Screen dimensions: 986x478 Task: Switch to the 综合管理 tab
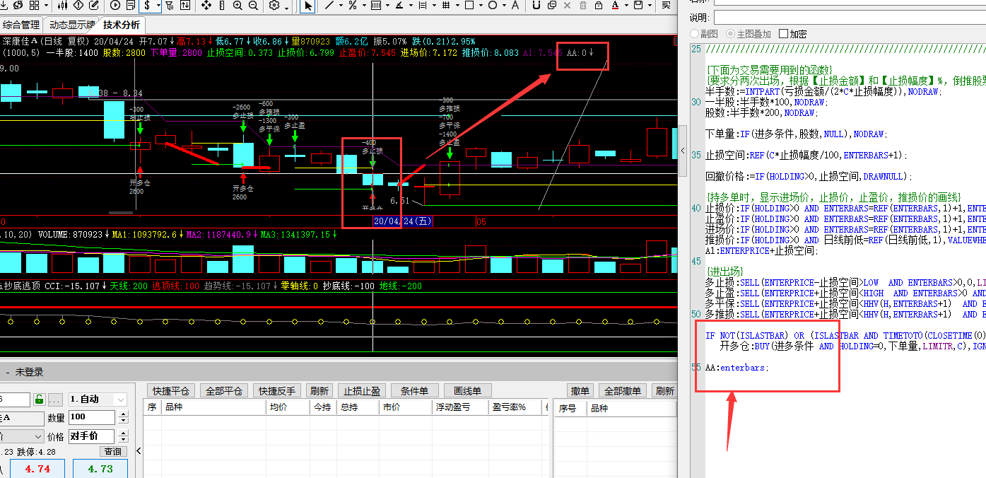[21, 25]
